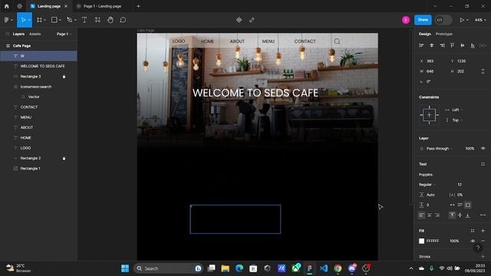Click the user avatar in toolbar
Viewport: 491px width, 276px height.
coord(406,20)
